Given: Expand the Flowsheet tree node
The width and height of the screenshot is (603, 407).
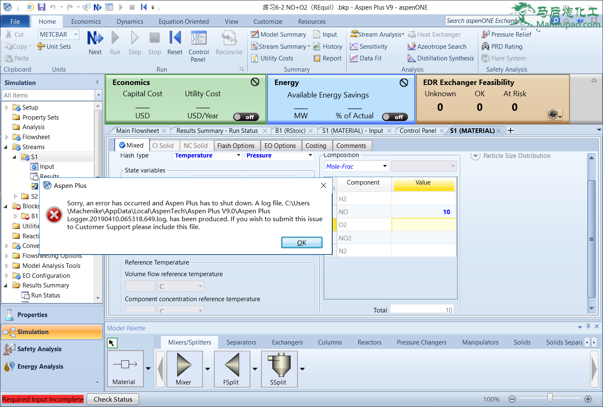Looking at the screenshot, I should [x=7, y=137].
